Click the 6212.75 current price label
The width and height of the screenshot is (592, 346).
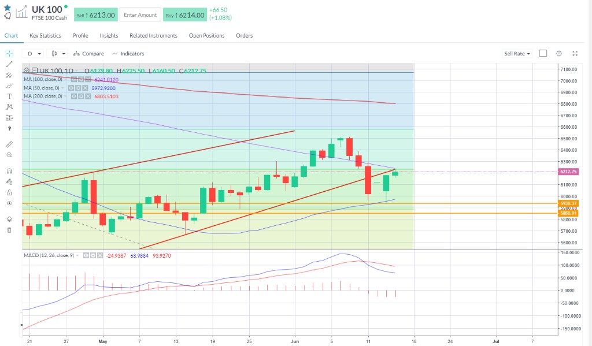[568, 172]
